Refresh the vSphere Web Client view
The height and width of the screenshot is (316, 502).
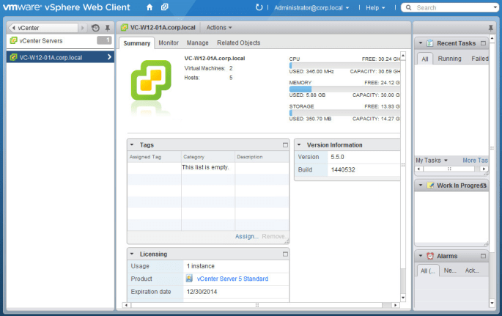point(259,7)
